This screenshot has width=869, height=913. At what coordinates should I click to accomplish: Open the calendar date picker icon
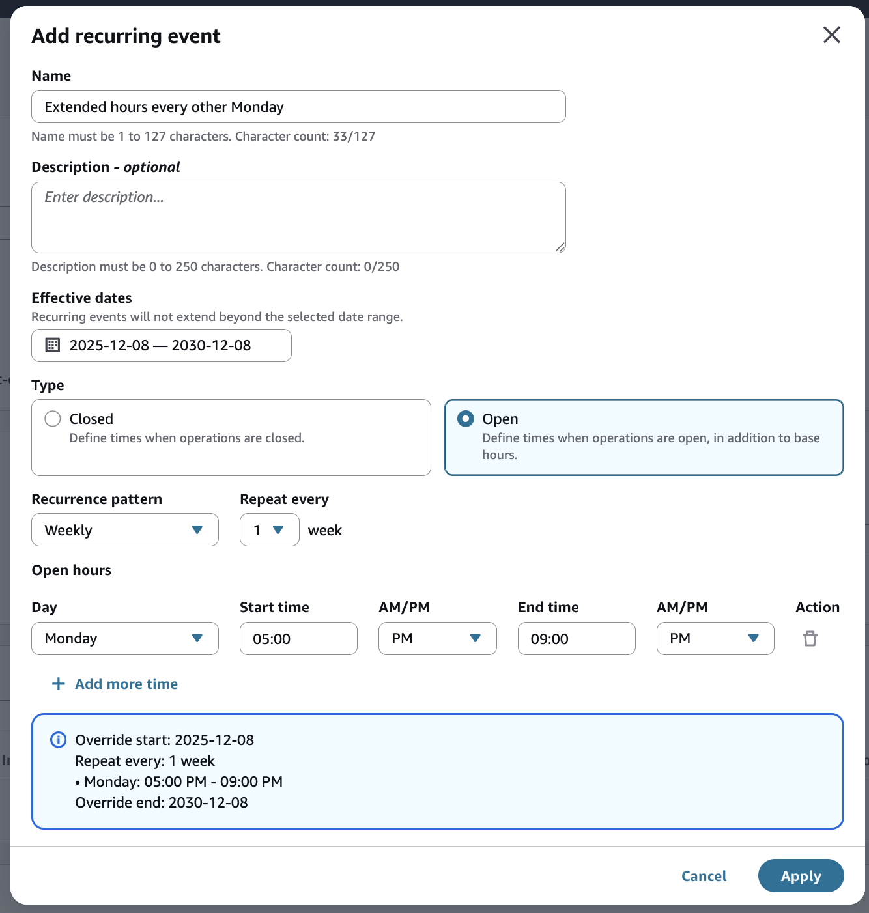52,345
